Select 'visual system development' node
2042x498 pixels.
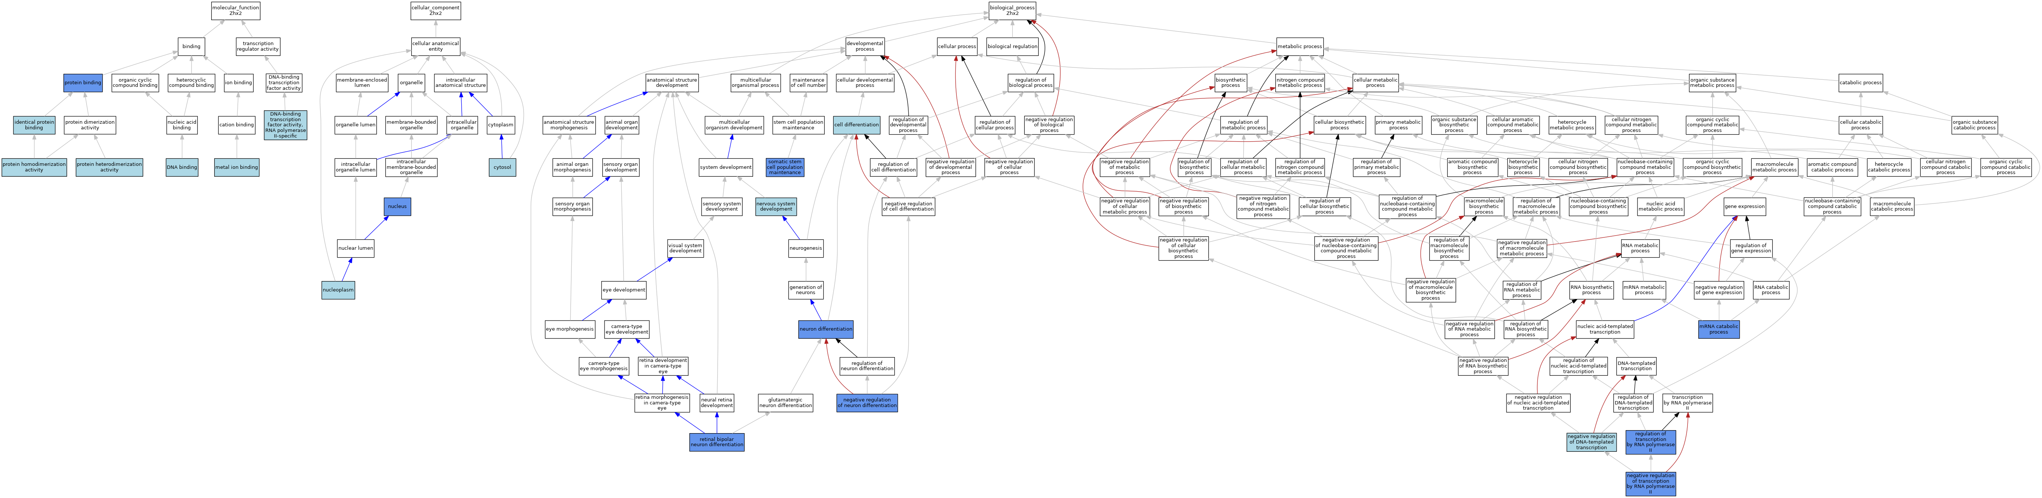pos(685,249)
